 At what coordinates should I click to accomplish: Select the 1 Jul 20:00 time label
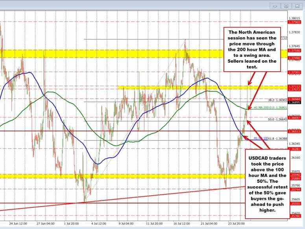click(x=71, y=223)
